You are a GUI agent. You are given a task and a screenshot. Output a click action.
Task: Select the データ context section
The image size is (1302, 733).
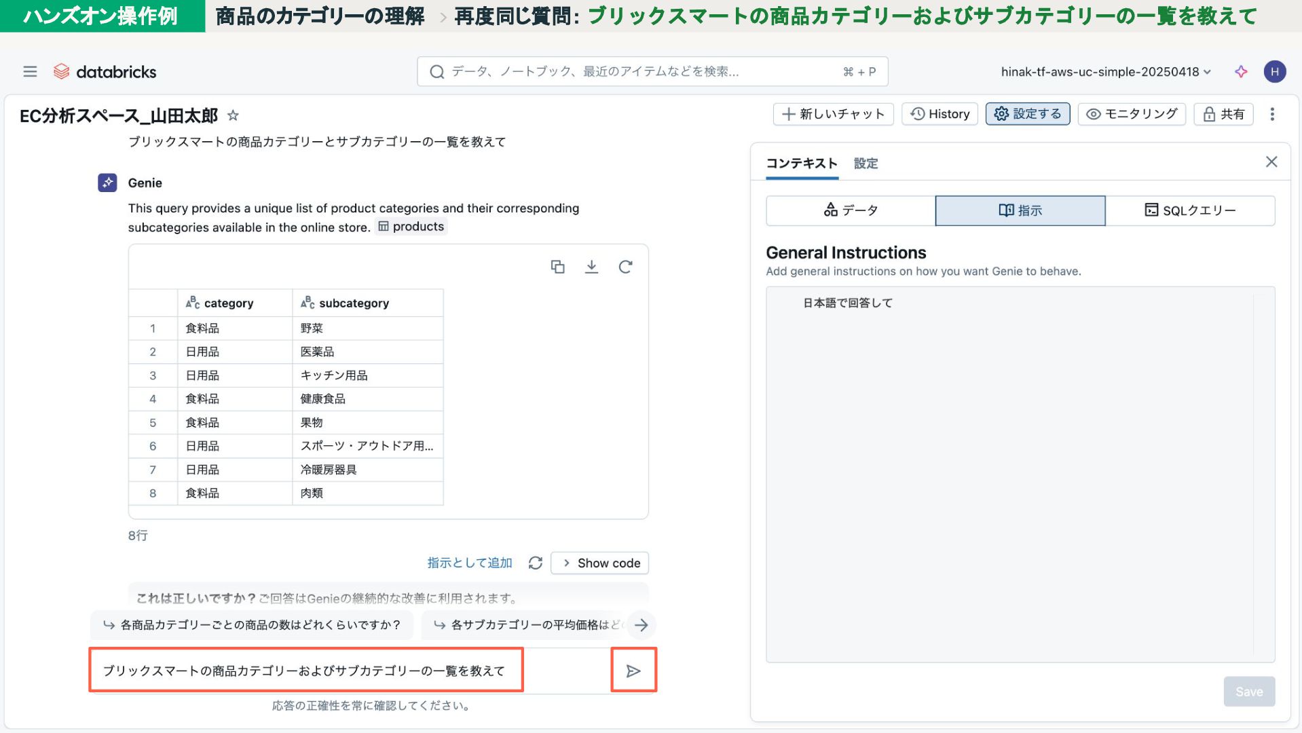[x=851, y=210]
